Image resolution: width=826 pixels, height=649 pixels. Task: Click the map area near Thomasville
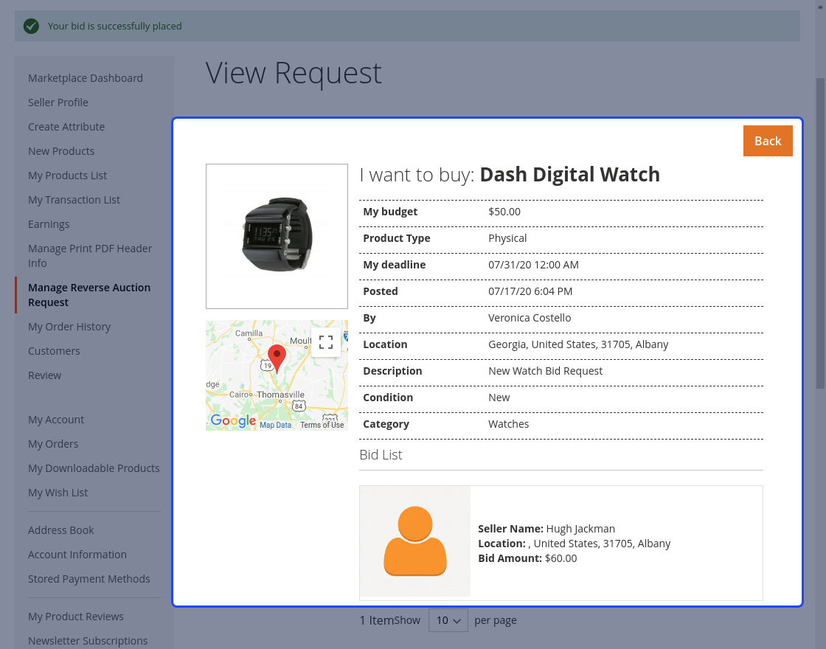(280, 395)
